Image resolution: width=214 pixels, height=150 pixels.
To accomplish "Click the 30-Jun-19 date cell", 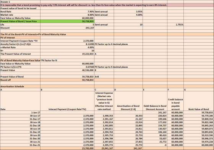I will [x=20, y=129].
